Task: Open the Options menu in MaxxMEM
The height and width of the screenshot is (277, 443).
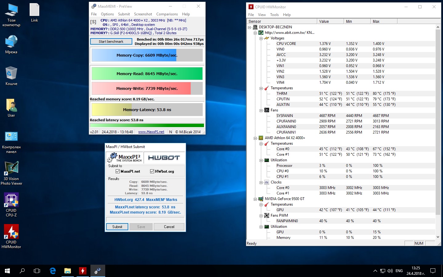Action: tap(107, 14)
